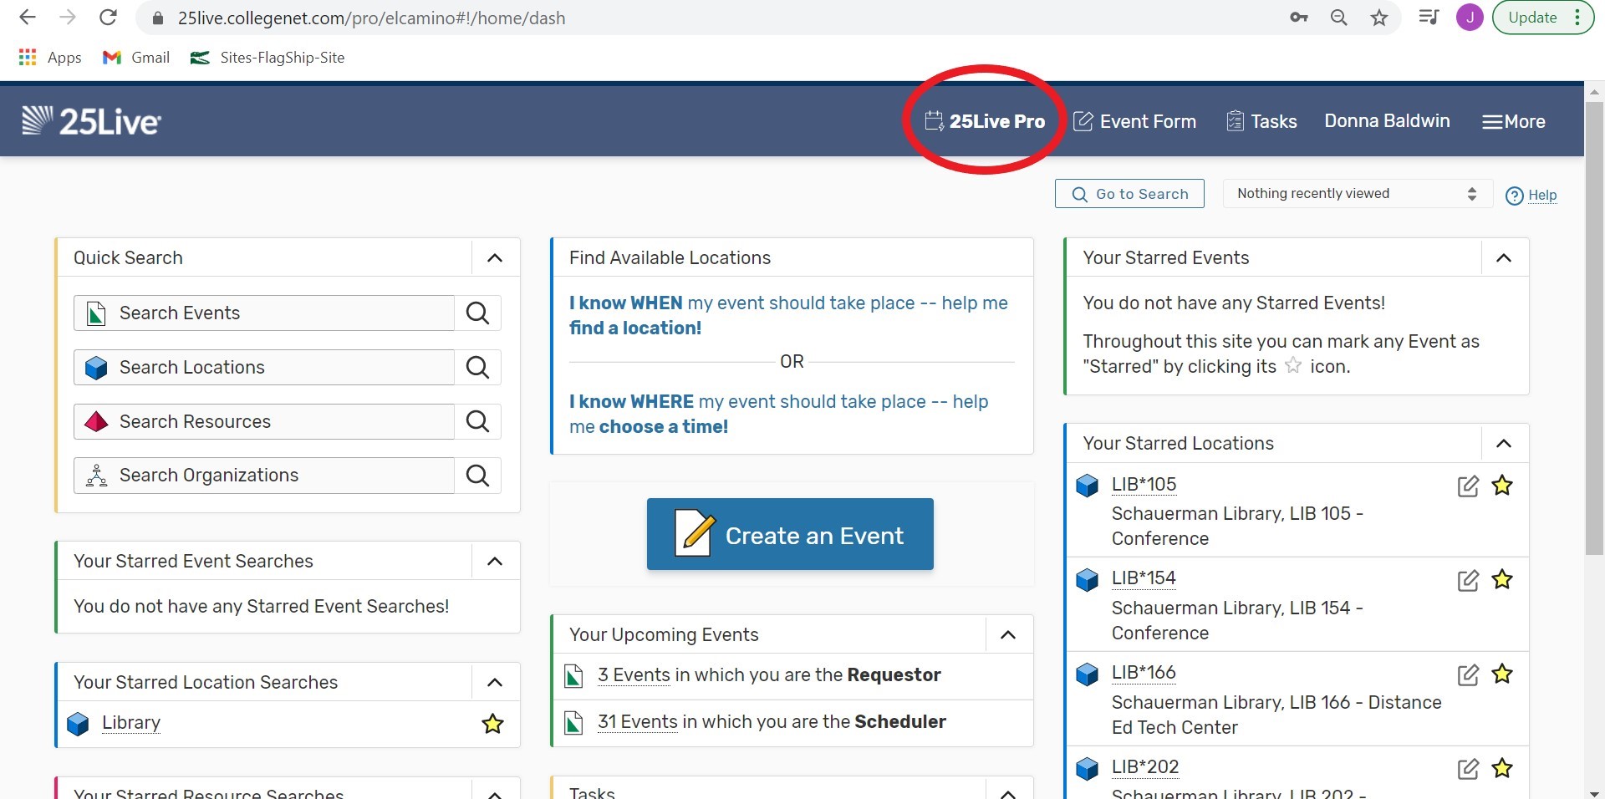Go back in the browser
This screenshot has height=799, width=1605.
(x=28, y=18)
